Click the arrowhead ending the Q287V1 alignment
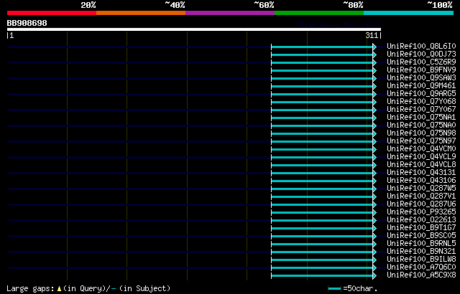460x294 pixels. [374, 197]
